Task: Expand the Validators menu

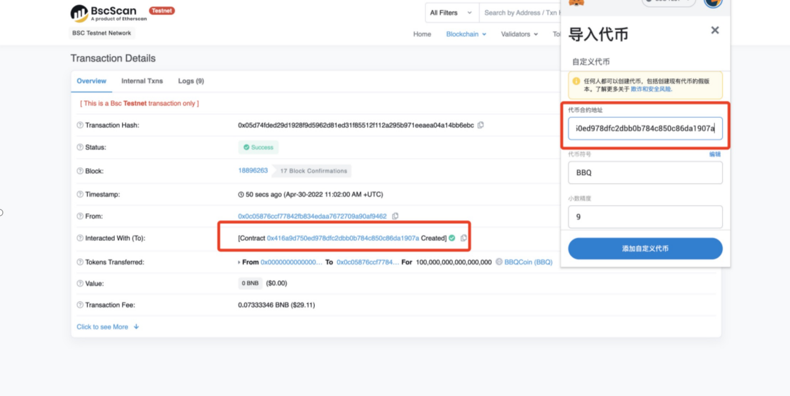Action: point(519,34)
